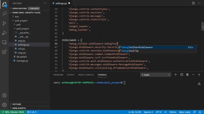Open editor more actions ellipsis
204x114 pixels.
[199, 3]
